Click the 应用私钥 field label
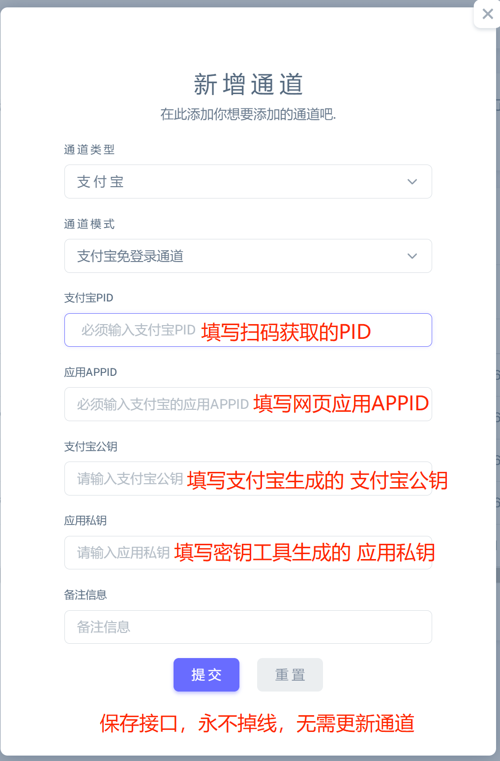 point(86,521)
